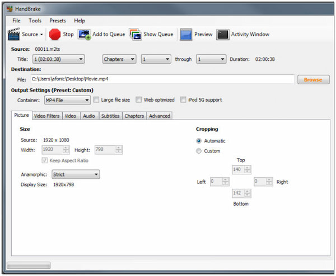Click the Show Queue label

pos(158,34)
